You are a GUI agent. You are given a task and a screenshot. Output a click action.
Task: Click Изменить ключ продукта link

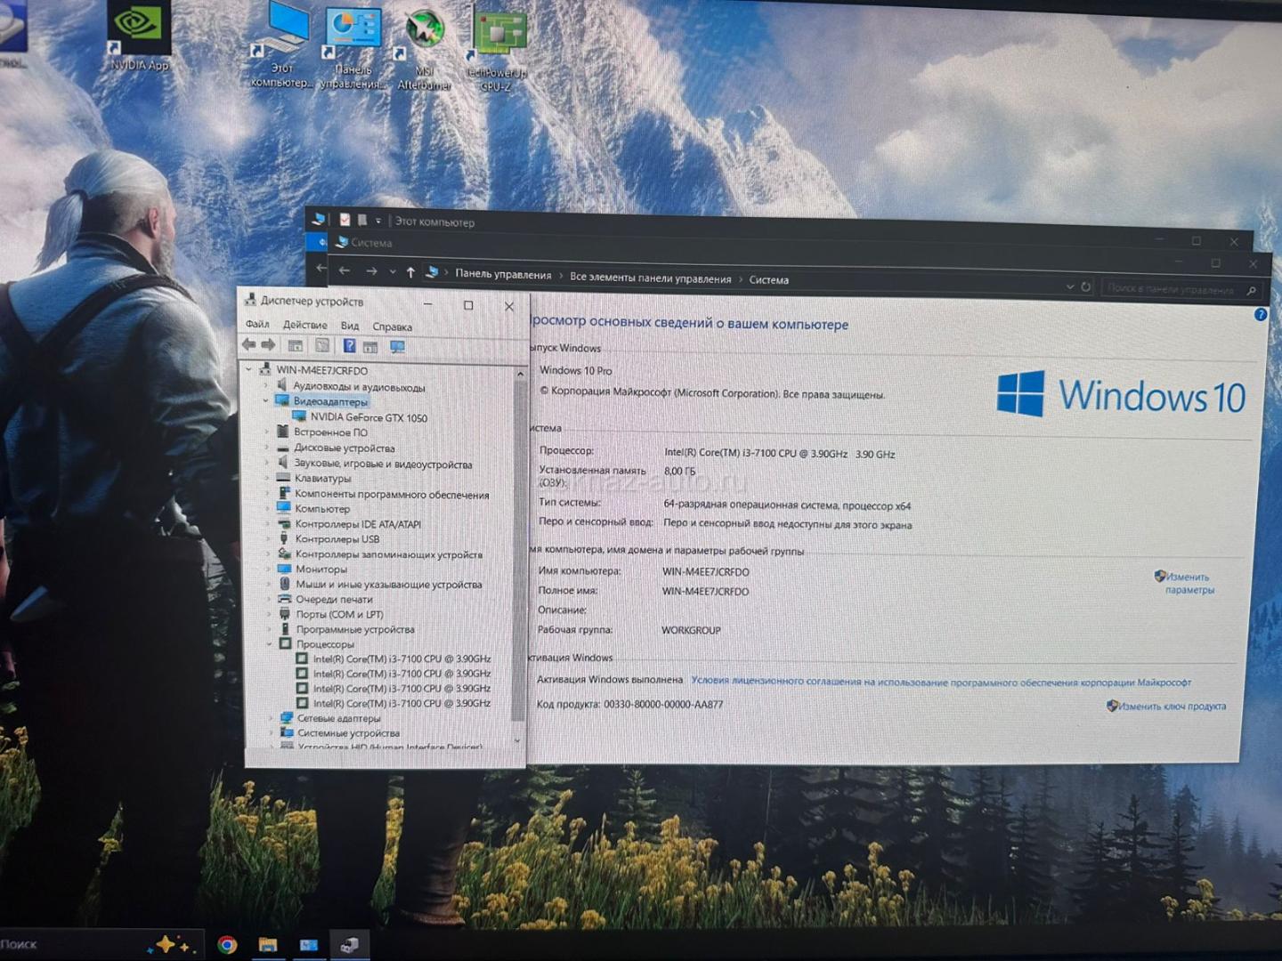pos(1171,707)
